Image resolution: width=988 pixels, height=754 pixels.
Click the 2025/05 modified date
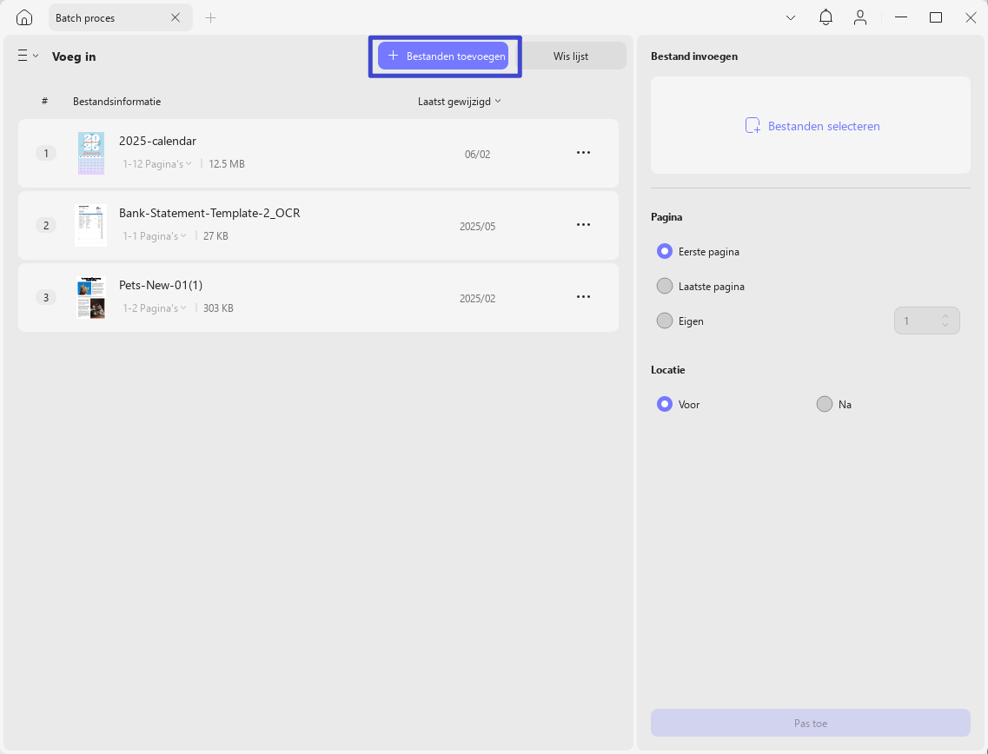click(477, 227)
